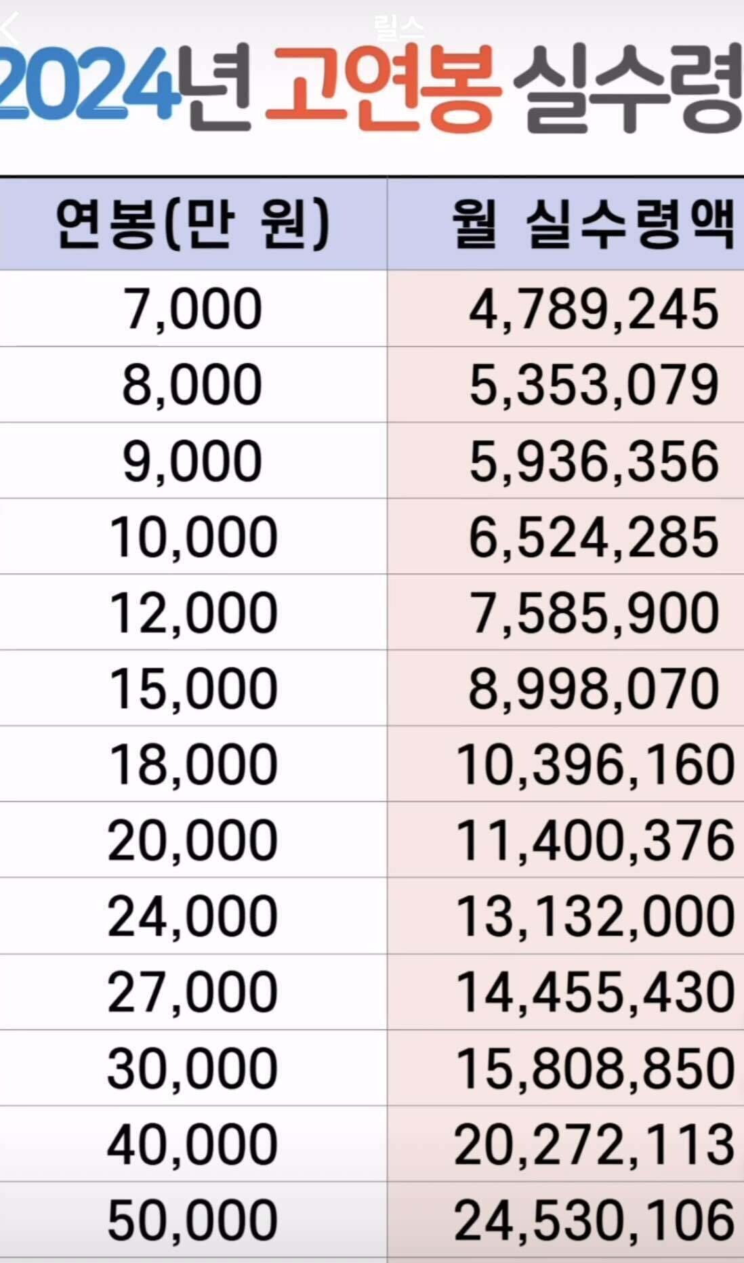744x1263 pixels.
Task: Click the 10,396,160 amount cell
Action: pyautogui.click(x=566, y=764)
